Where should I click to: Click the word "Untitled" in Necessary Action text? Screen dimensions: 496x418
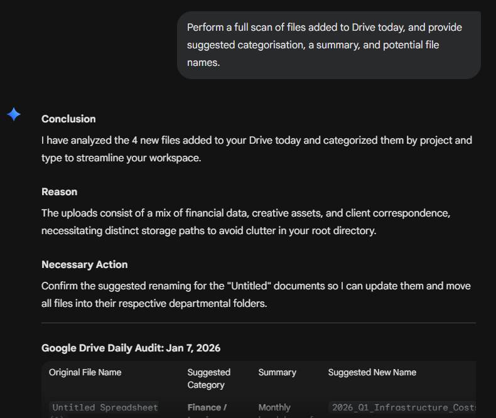[x=249, y=286]
